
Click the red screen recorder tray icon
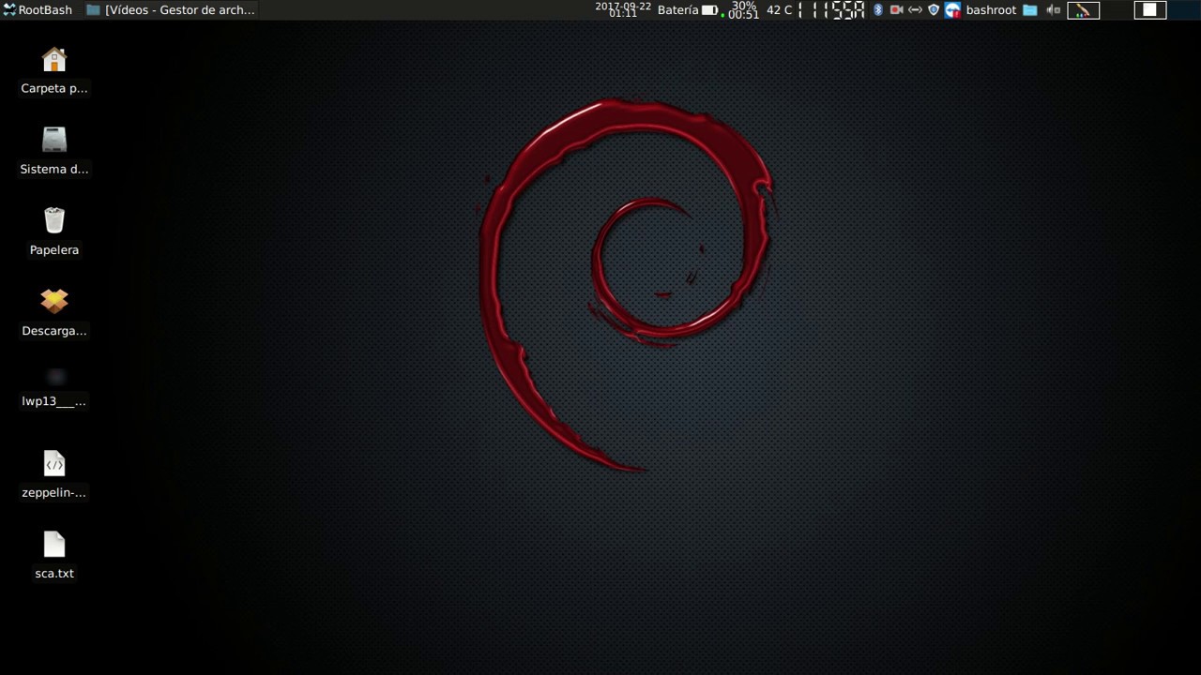click(897, 10)
